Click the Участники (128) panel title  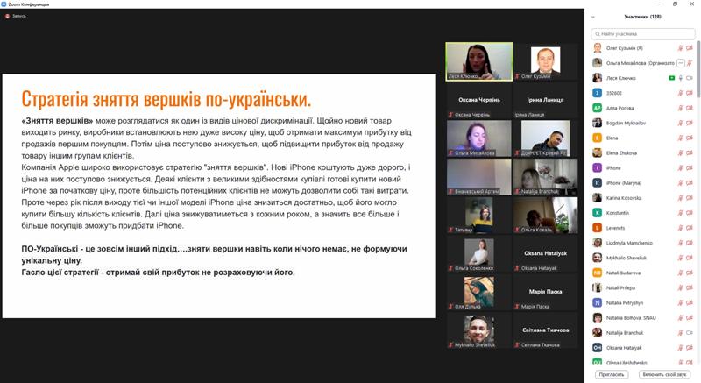[642, 17]
